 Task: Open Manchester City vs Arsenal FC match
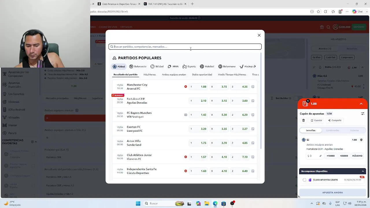[x=137, y=87]
